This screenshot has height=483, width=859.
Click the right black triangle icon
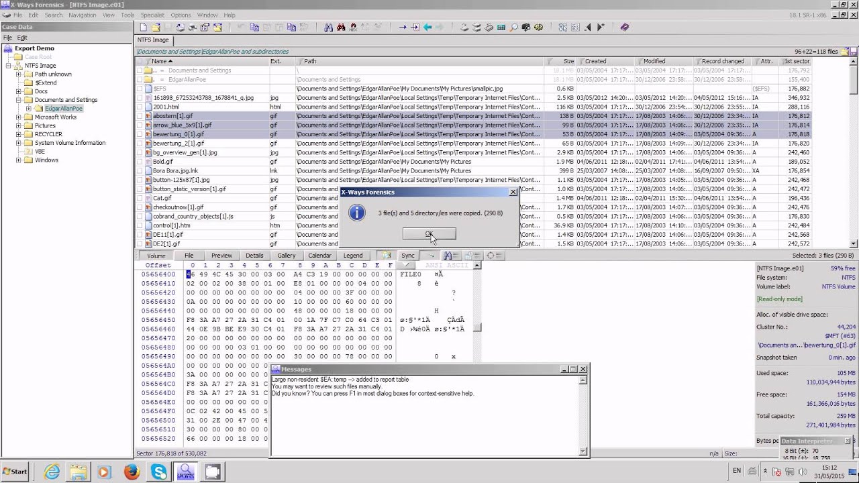pyautogui.click(x=601, y=28)
